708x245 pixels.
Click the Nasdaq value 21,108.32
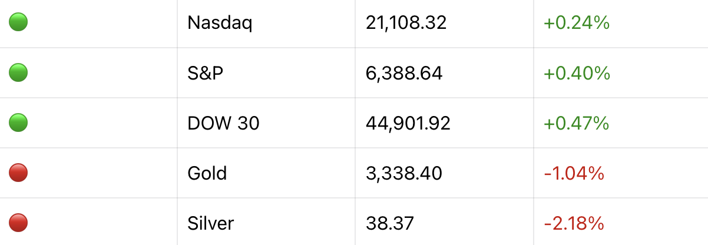[x=406, y=23]
